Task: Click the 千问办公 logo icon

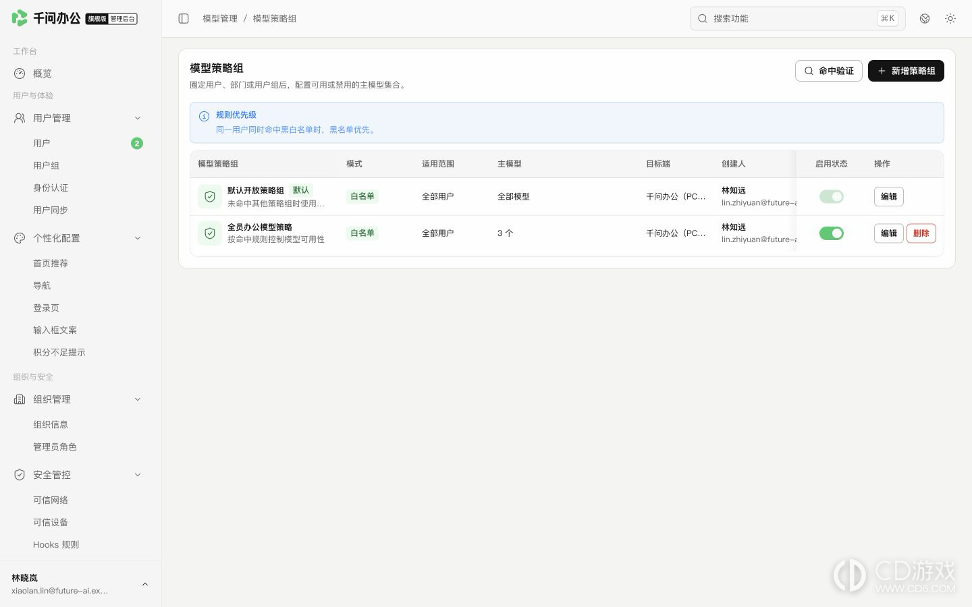Action: pyautogui.click(x=20, y=18)
